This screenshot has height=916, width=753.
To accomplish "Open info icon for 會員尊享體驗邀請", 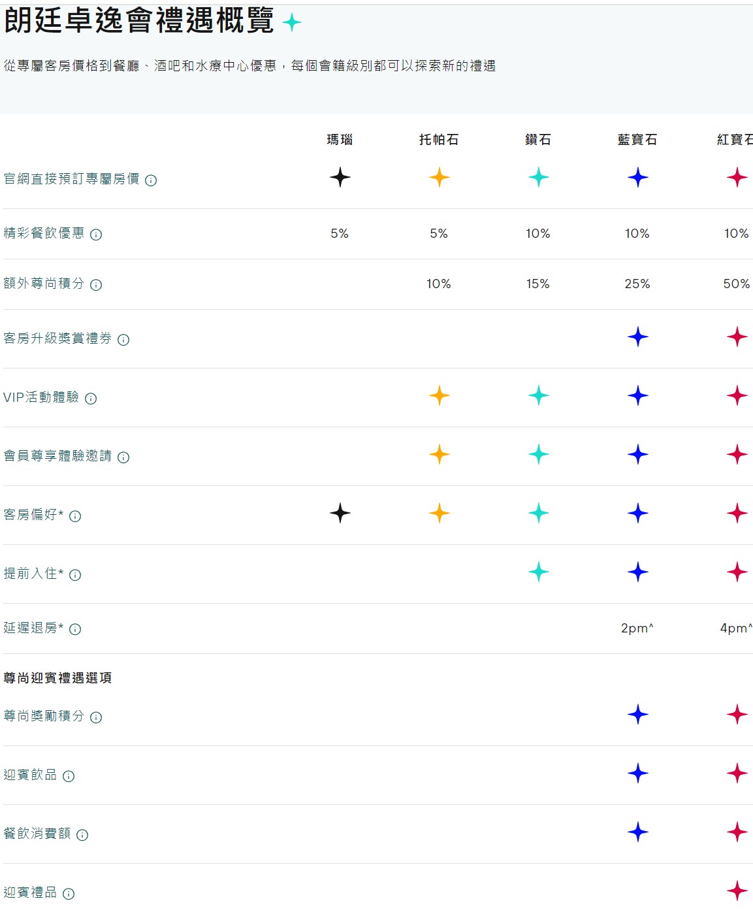I will 123,457.
